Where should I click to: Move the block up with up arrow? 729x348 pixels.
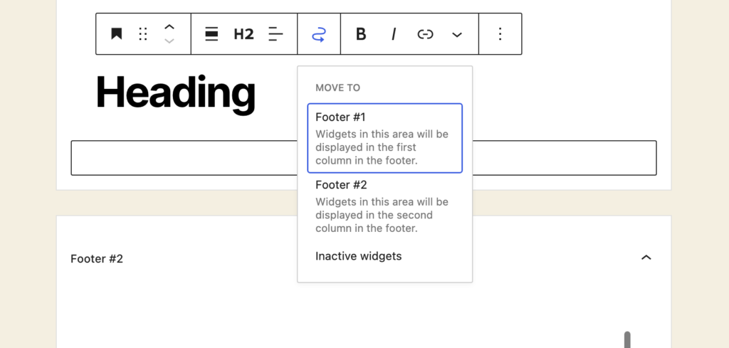click(169, 26)
